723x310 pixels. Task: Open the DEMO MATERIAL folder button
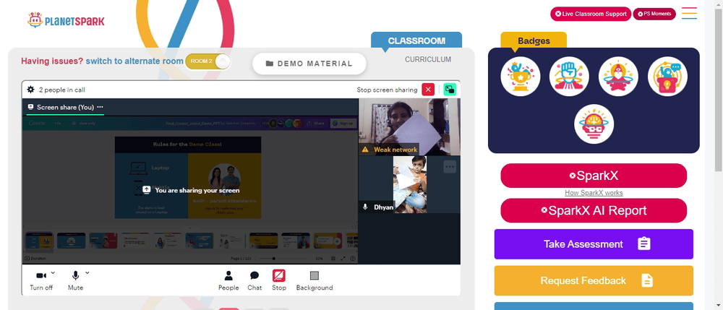tap(309, 64)
